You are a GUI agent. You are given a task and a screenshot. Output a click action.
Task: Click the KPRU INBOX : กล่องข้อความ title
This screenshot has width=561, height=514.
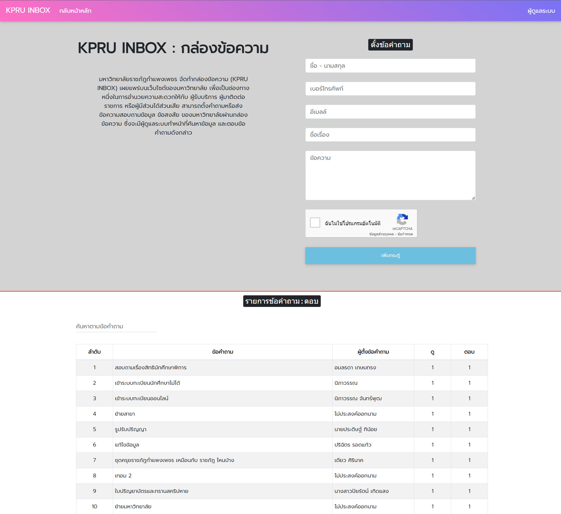pos(173,48)
